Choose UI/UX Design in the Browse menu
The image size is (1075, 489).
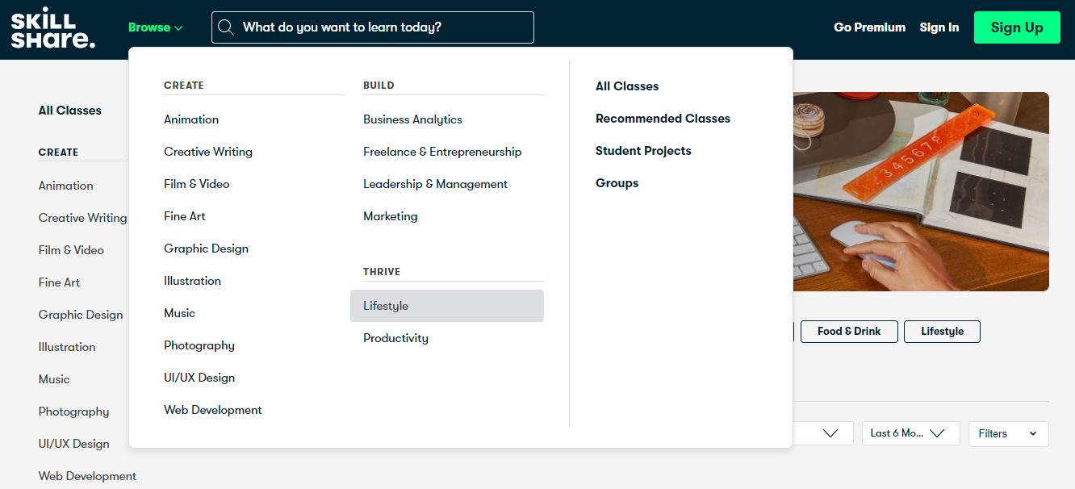click(x=199, y=378)
